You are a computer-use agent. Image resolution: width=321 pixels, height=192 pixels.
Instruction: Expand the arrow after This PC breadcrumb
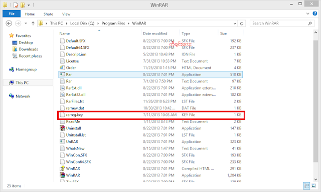[x=67, y=23]
